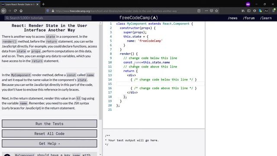Close the Learn React tab
The width and height of the screenshot is (277, 156).
coord(37,4)
